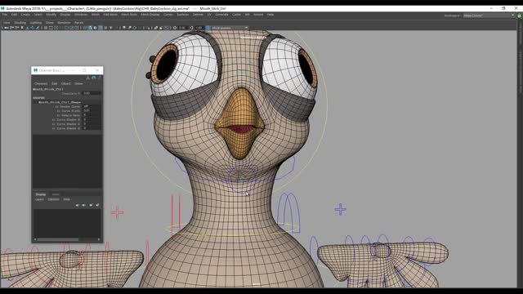Click the Create Layer From Selected icon
The image size is (523, 294).
coord(97,205)
